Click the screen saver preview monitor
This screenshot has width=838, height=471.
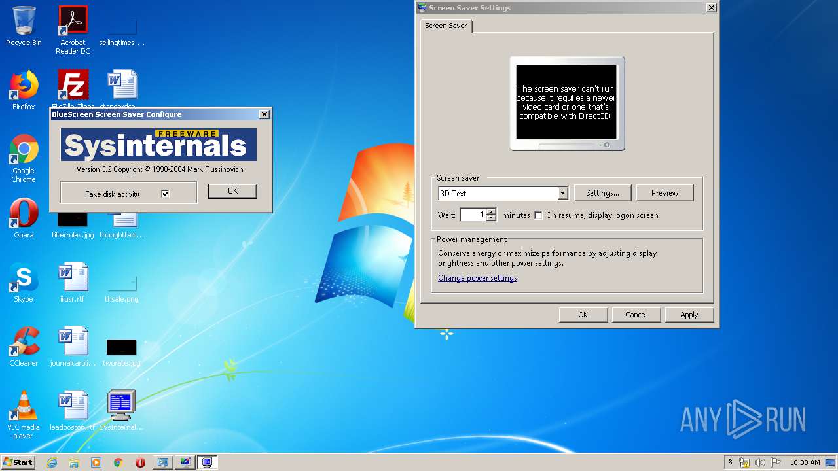pos(567,103)
